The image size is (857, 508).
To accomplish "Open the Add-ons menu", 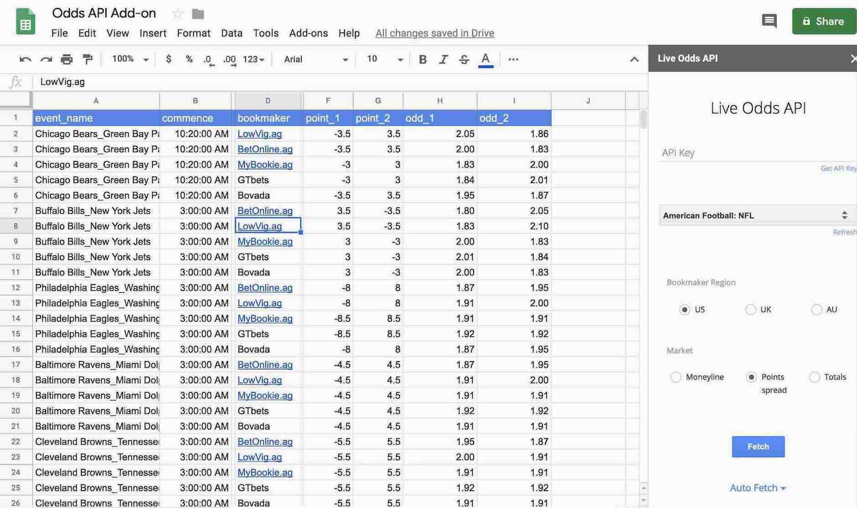I will pyautogui.click(x=308, y=33).
